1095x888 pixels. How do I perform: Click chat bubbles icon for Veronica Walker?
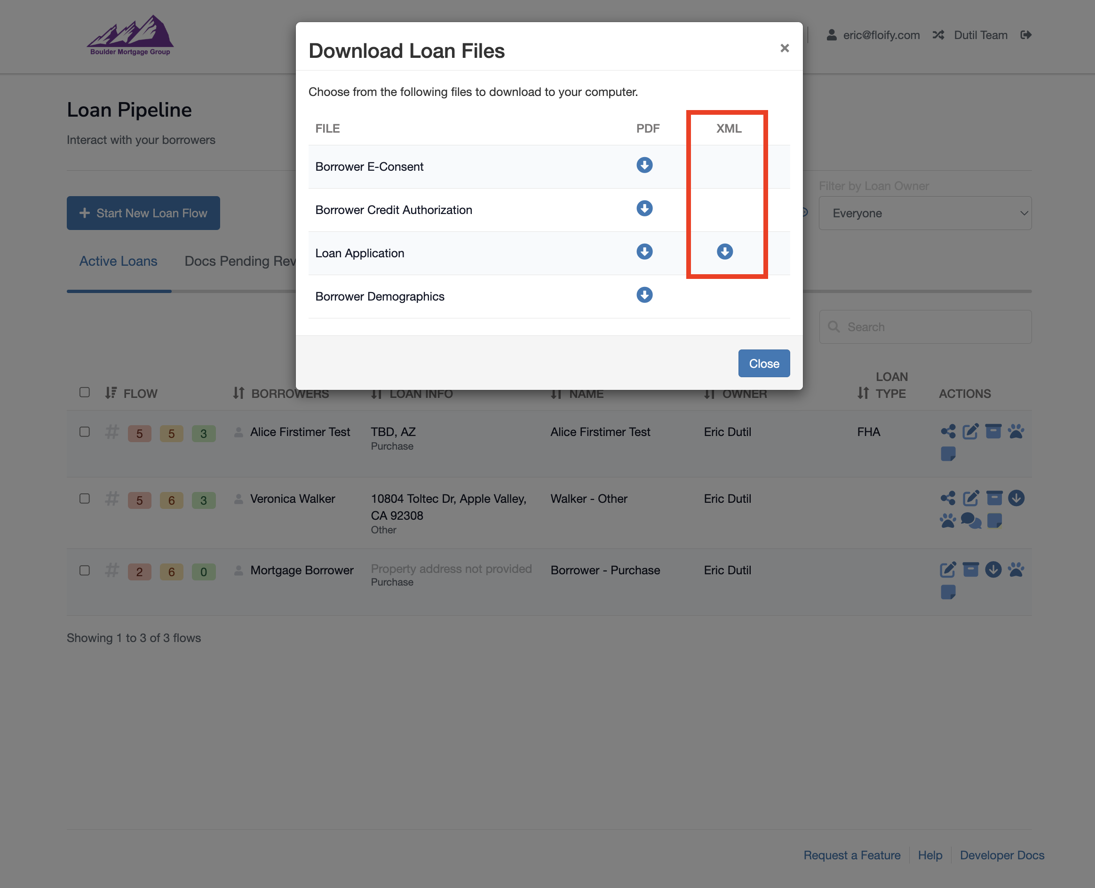(970, 521)
